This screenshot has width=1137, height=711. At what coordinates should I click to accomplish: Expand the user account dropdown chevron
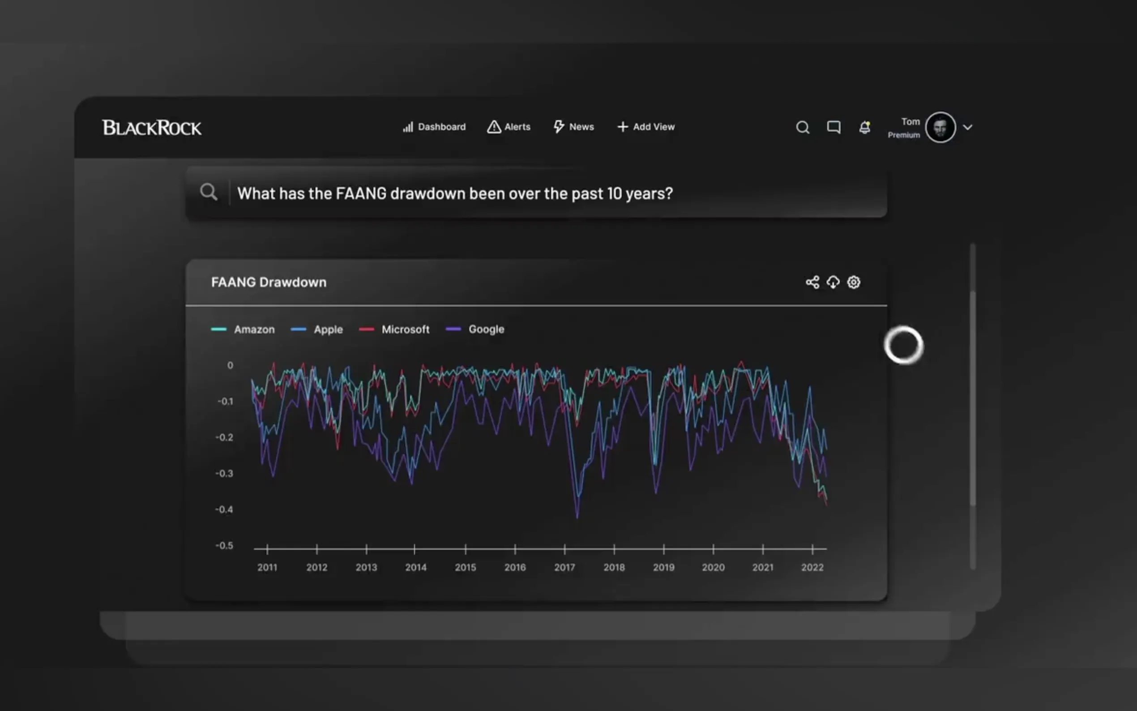point(967,128)
